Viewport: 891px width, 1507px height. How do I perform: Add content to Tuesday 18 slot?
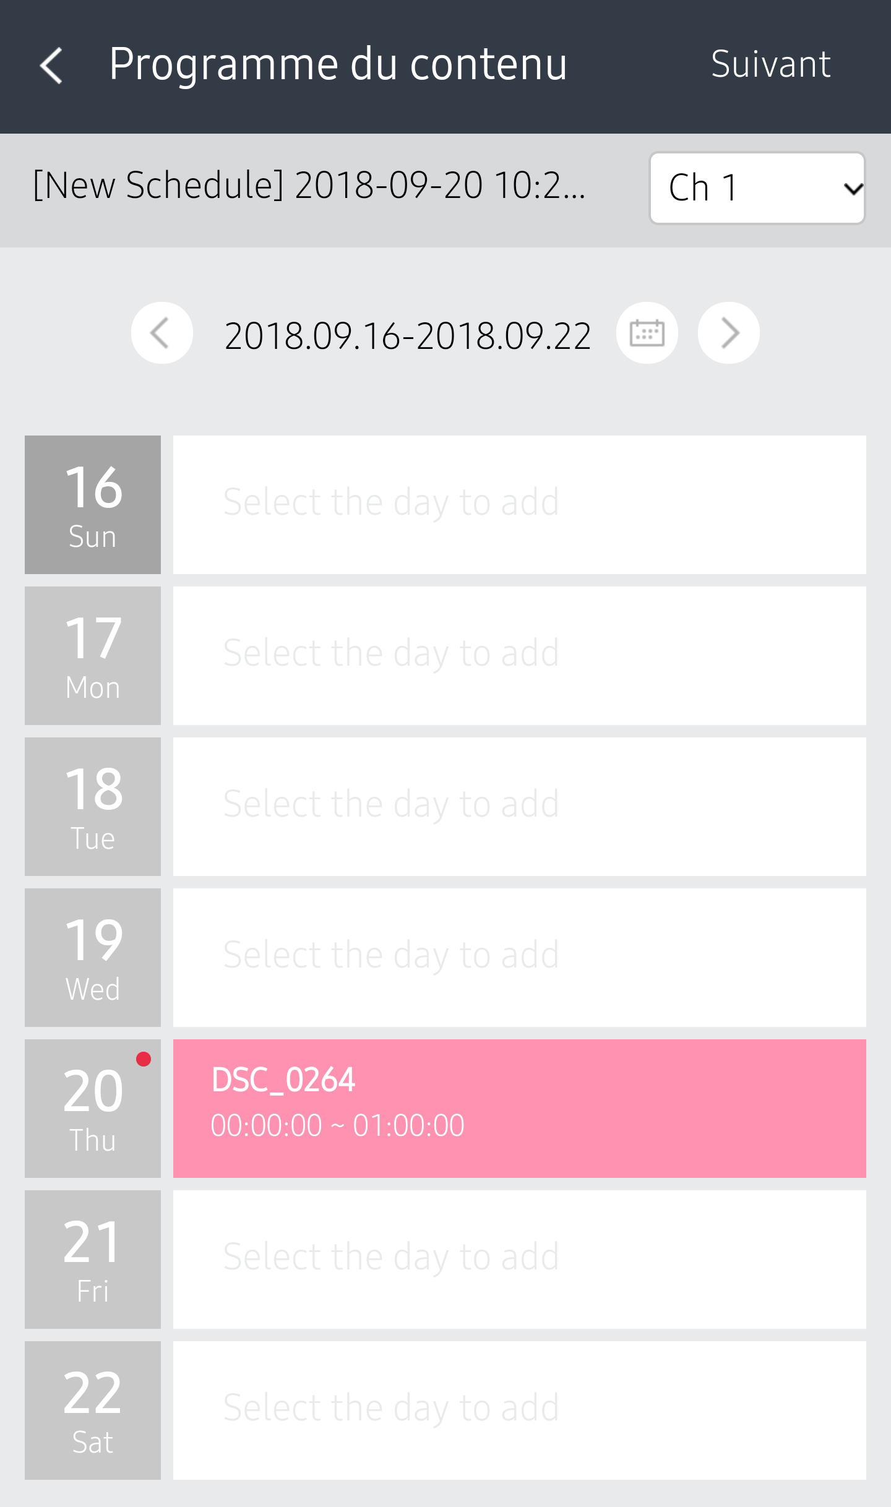pyautogui.click(x=520, y=807)
